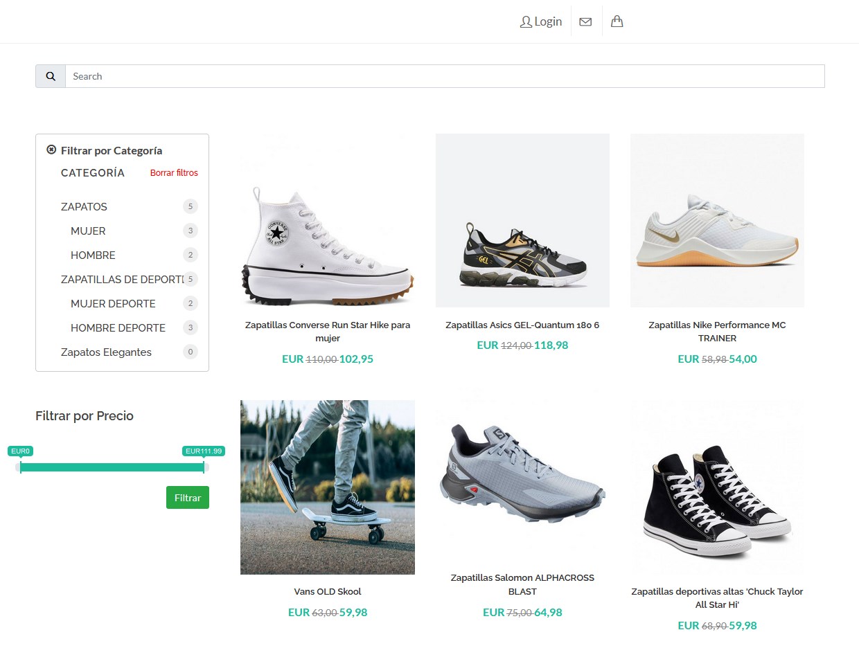The width and height of the screenshot is (859, 648).
Task: Click the Filtrar por Precio heading
Action: pyautogui.click(x=85, y=416)
